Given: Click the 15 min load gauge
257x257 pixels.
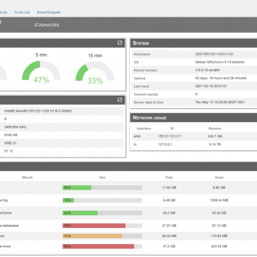Looking at the screenshot, I should point(95,72).
